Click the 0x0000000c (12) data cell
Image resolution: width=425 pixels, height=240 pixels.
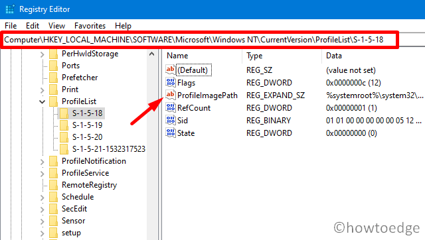[353, 83]
